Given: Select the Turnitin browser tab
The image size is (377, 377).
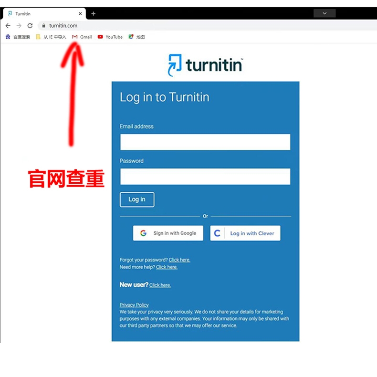Looking at the screenshot, I should tap(44, 14).
